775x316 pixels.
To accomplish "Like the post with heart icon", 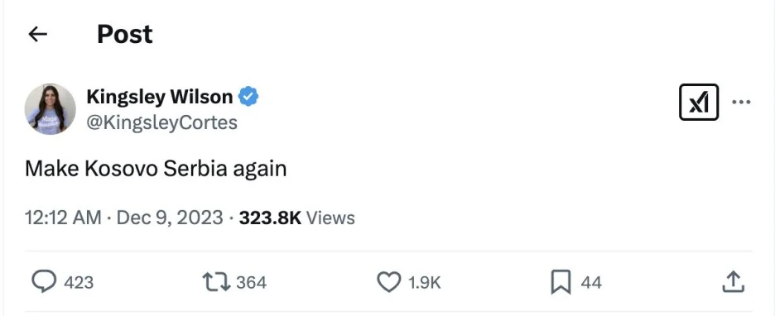I will [389, 282].
